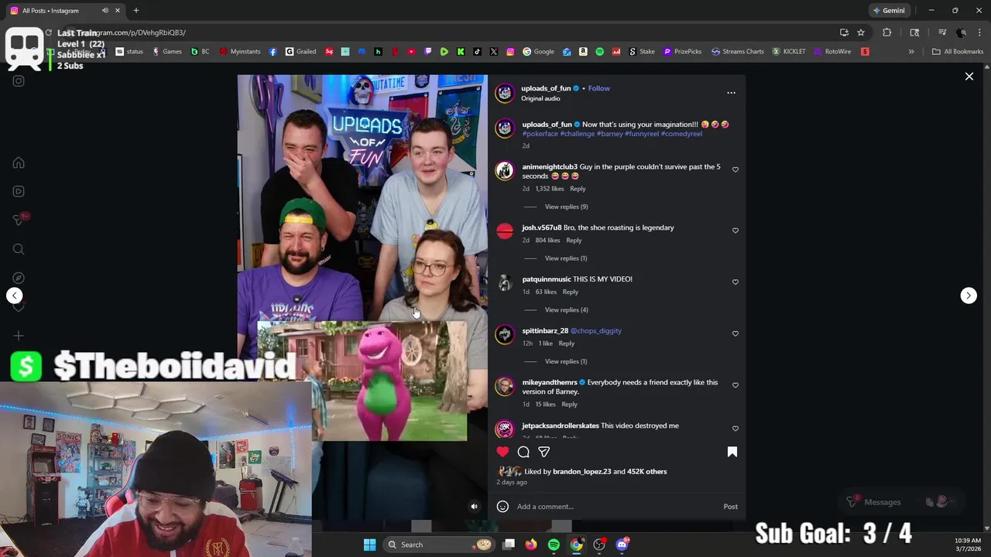Viewport: 991px width, 557px height.
Task: Go to the previous post arrow
Action: 15,296
